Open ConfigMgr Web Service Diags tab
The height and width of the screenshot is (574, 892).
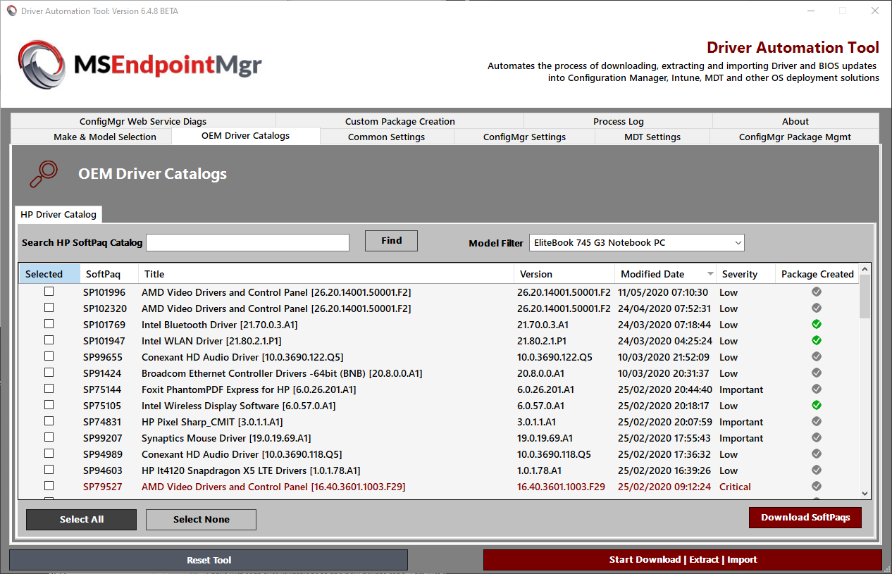pos(143,121)
